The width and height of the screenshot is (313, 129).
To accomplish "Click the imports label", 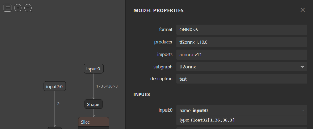I will pyautogui.click(x=165, y=55).
